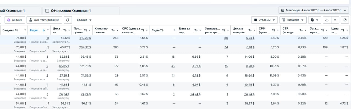The width and height of the screenshot is (351, 109).
Task: Open the Больше dropdown menu
Action: (84, 20)
